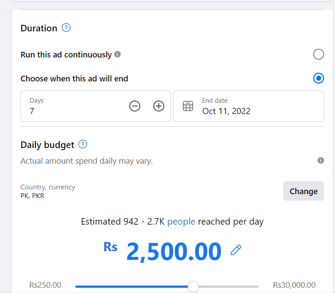Click the Daily budget help icon

[83, 144]
